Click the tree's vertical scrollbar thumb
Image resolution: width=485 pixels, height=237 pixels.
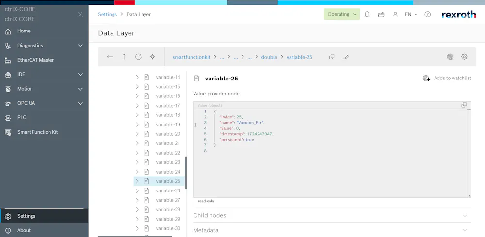(x=186, y=173)
